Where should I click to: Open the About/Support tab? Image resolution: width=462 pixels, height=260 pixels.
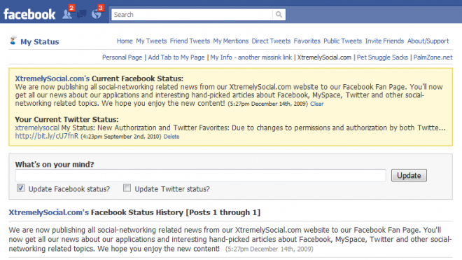pos(428,41)
